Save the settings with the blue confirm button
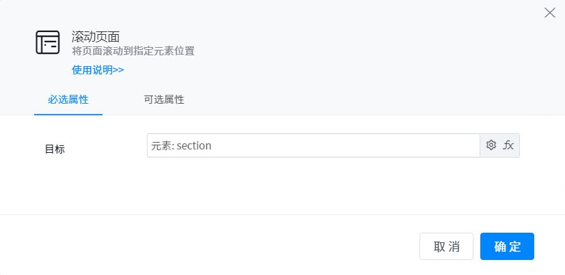The width and height of the screenshot is (565, 275). pos(507,246)
